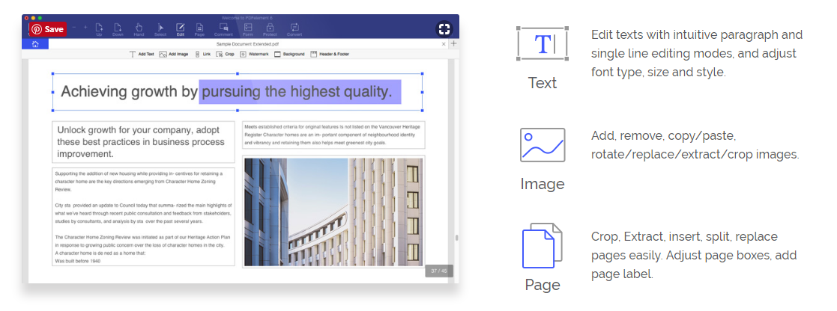
Task: Choose the Select tool
Action: click(x=160, y=29)
